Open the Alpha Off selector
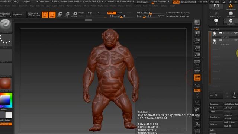 click(6, 55)
